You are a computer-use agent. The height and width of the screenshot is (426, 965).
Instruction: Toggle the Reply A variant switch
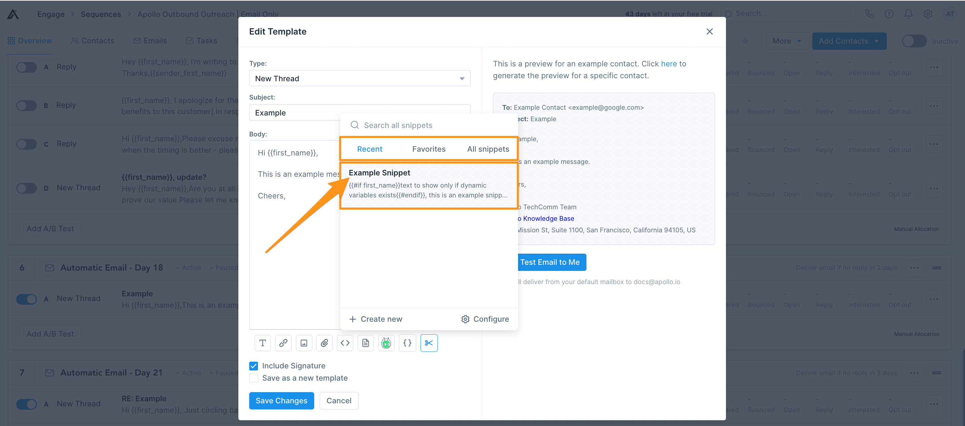pyautogui.click(x=27, y=67)
